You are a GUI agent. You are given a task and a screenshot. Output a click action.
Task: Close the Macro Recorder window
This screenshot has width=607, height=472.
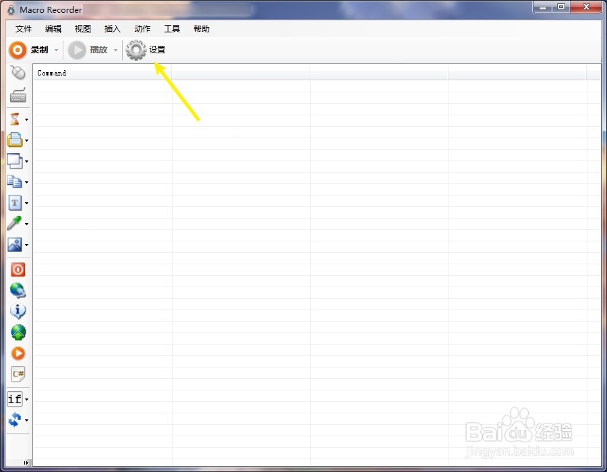pyautogui.click(x=587, y=7)
